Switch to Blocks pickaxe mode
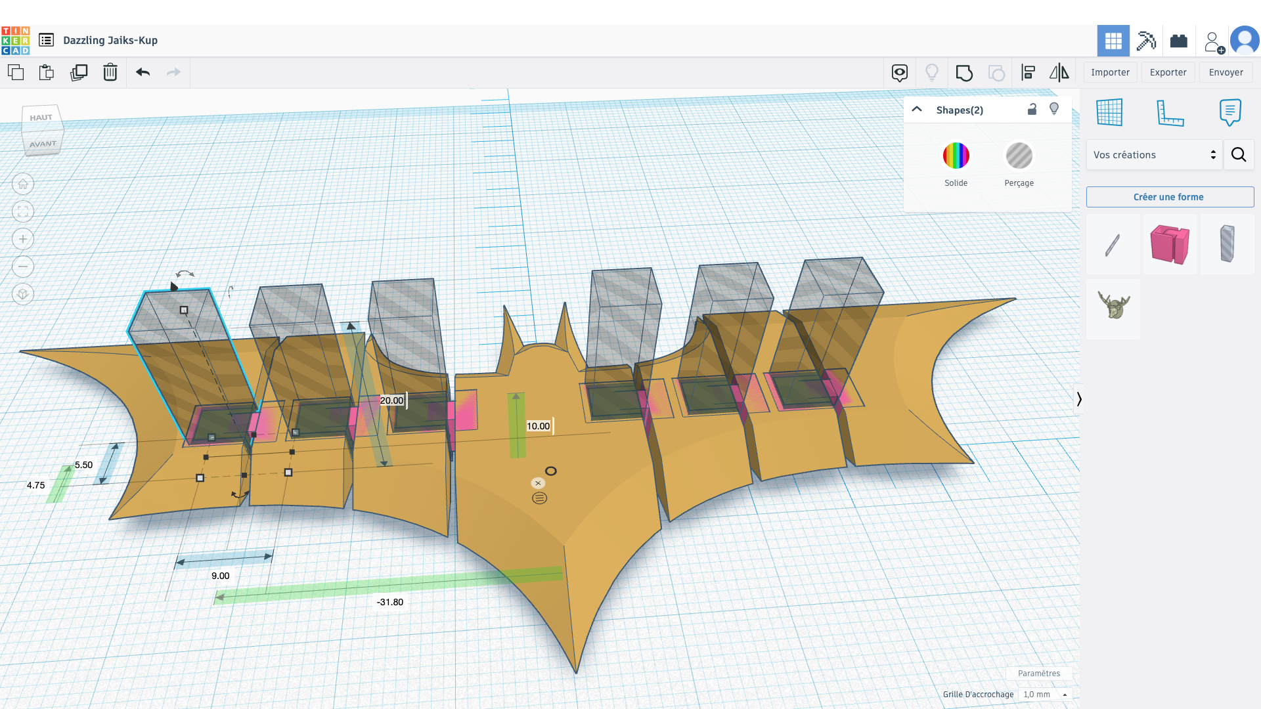Screen dimensions: 1261x709 point(1146,41)
